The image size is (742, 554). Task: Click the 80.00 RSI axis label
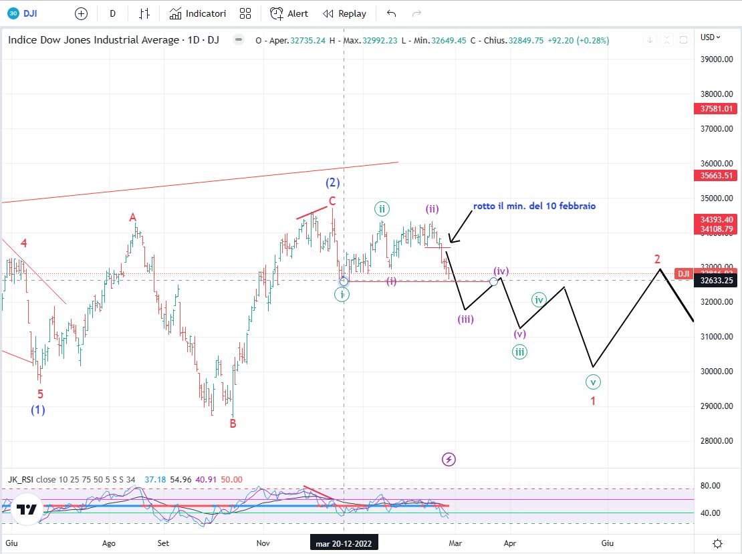(x=711, y=485)
